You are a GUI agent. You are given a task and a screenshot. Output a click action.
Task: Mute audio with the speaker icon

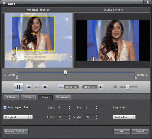(115, 87)
